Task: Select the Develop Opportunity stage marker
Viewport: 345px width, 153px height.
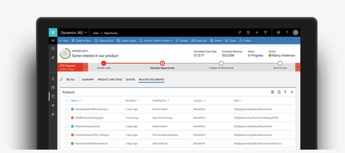Action: point(162,63)
